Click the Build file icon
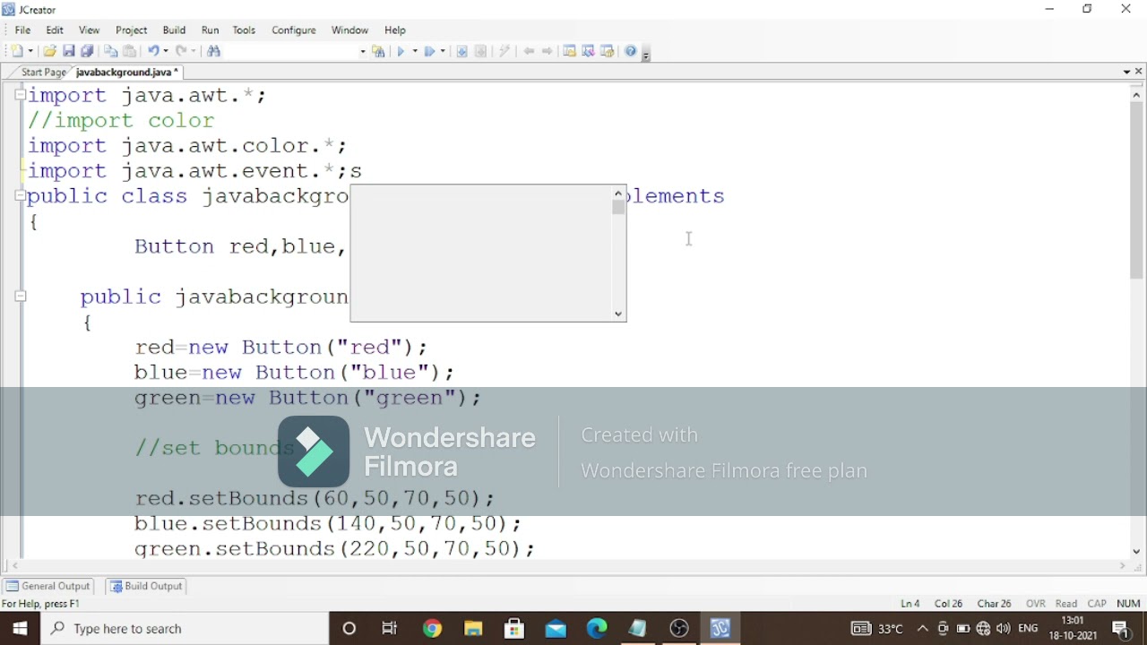Image resolution: width=1147 pixels, height=645 pixels. coord(461,51)
